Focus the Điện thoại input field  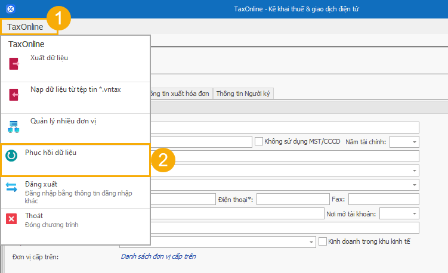[293, 199]
